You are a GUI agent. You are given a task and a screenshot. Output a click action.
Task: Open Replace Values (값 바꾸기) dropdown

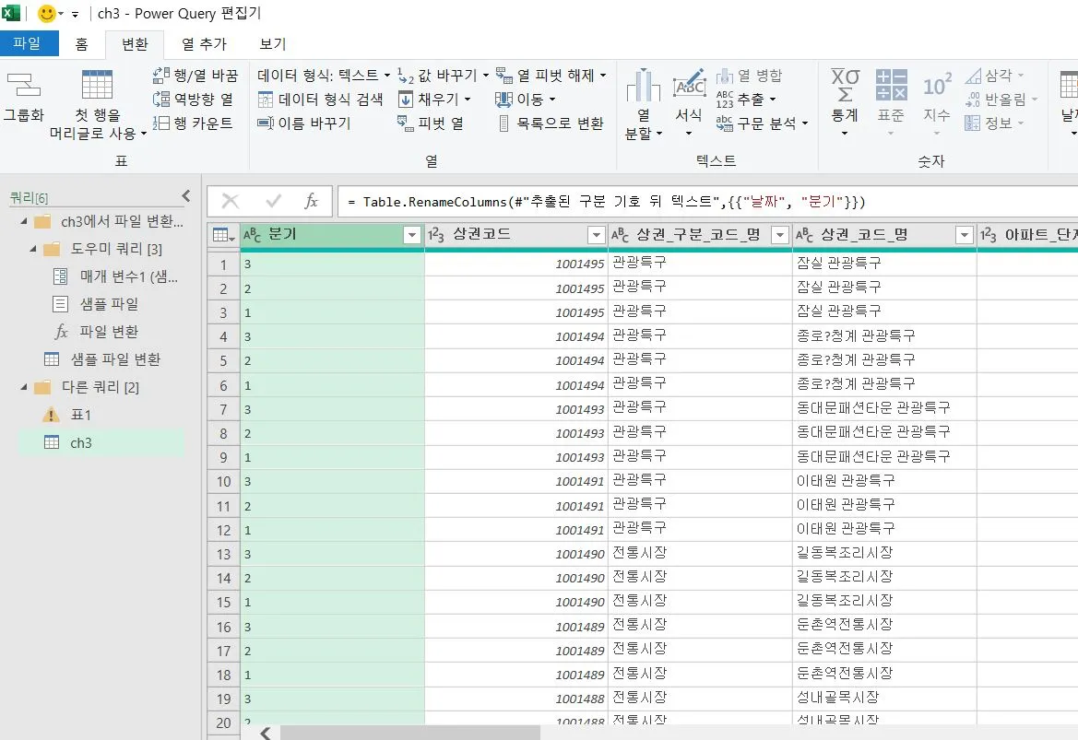click(x=485, y=75)
